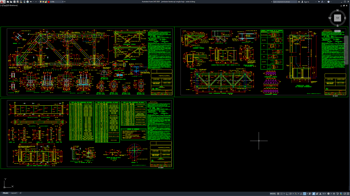Click the Save drawing icon
The image size is (350, 196).
14,2
